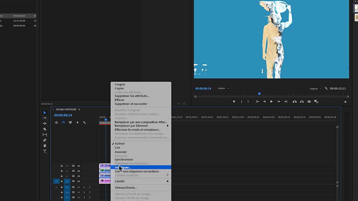Open the Intégrale playback resolution dropdown
Viewport: 358px width, 201px height.
pos(315,89)
